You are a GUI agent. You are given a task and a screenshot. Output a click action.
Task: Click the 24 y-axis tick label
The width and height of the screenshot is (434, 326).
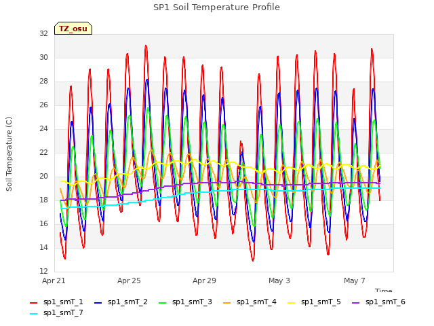[x=43, y=128]
